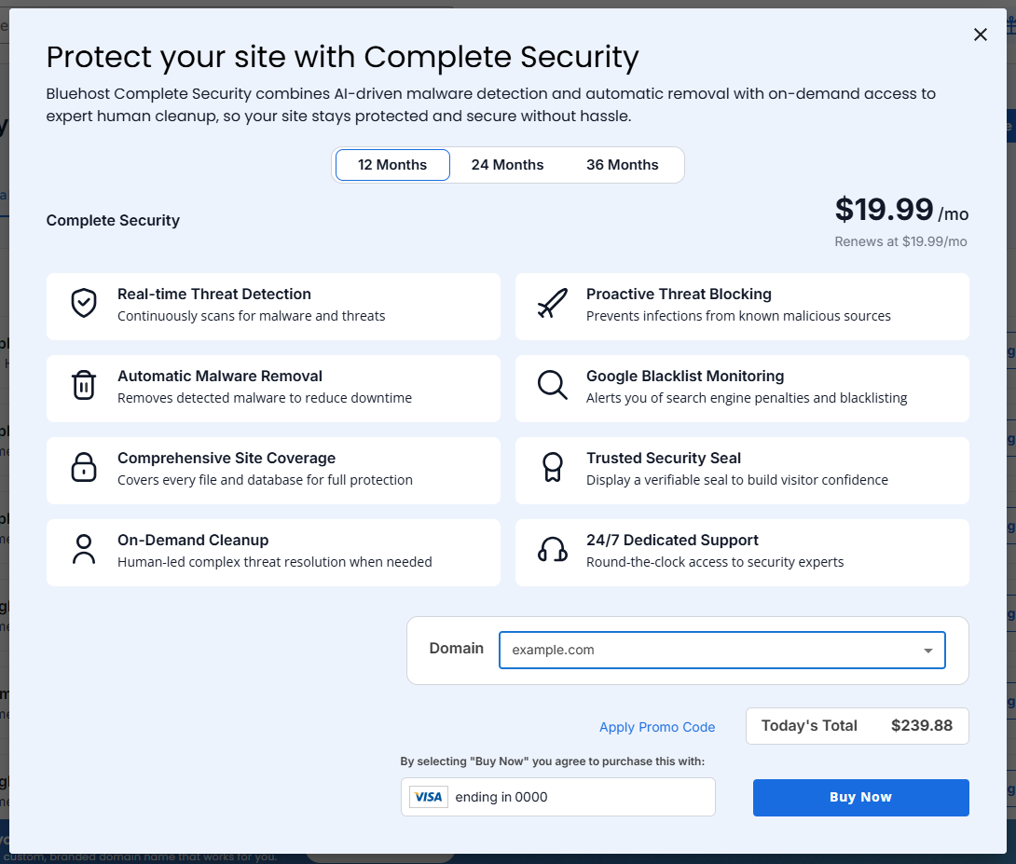Click the Domain dropdown arrow
Viewport: 1016px width, 864px height.
point(927,651)
